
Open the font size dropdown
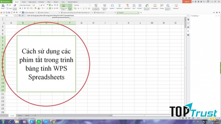point(39,5)
